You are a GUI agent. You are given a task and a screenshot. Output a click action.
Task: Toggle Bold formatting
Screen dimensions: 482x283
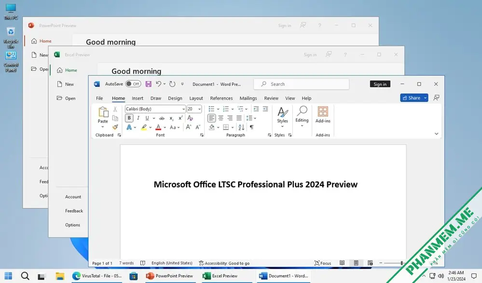(x=129, y=118)
